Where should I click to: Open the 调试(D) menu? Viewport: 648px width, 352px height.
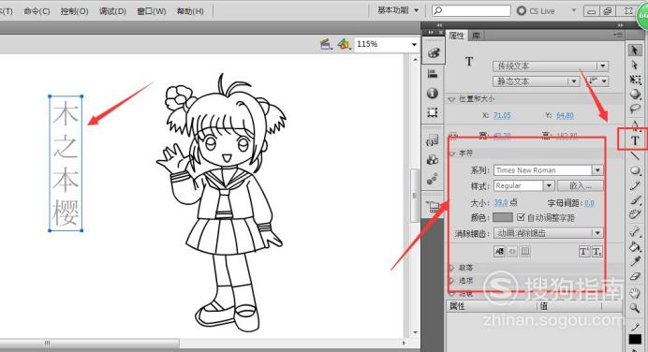click(112, 11)
